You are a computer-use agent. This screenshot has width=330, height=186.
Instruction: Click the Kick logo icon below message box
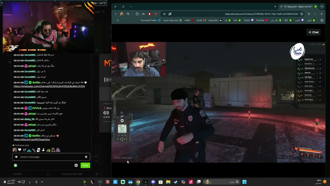click(x=15, y=165)
